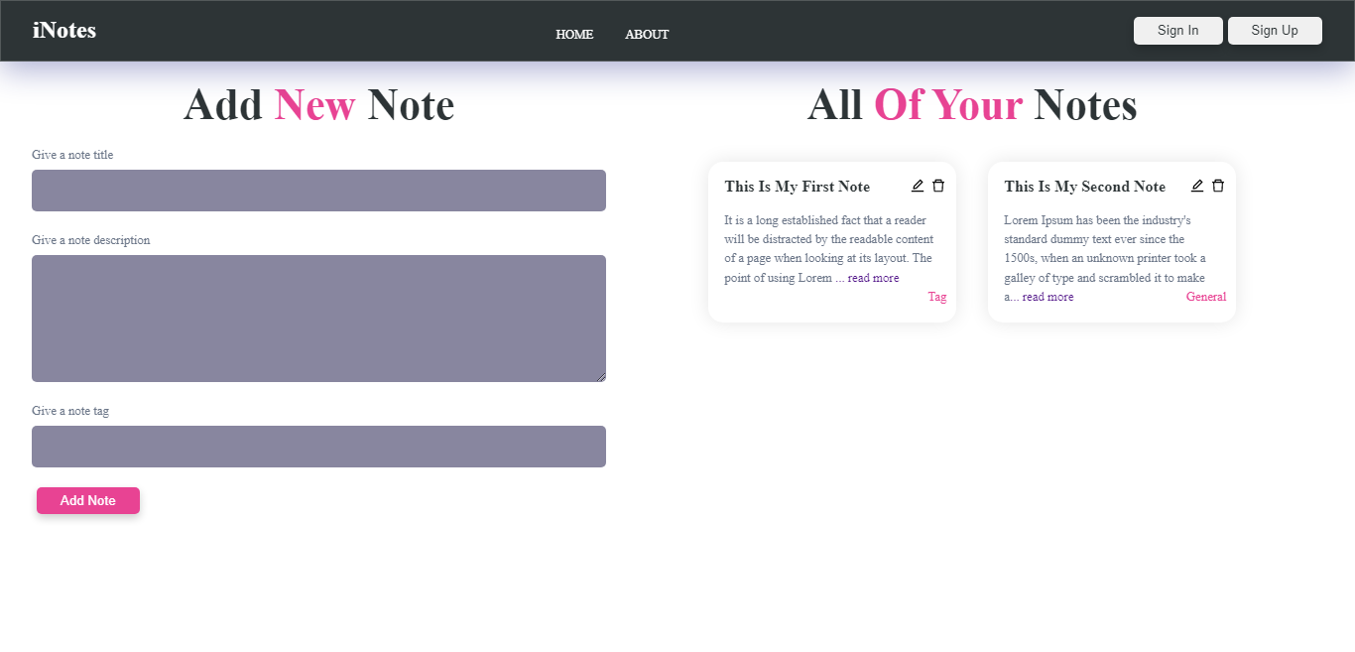
Task: Click the 'Tag' label on first note
Action: pos(937,297)
